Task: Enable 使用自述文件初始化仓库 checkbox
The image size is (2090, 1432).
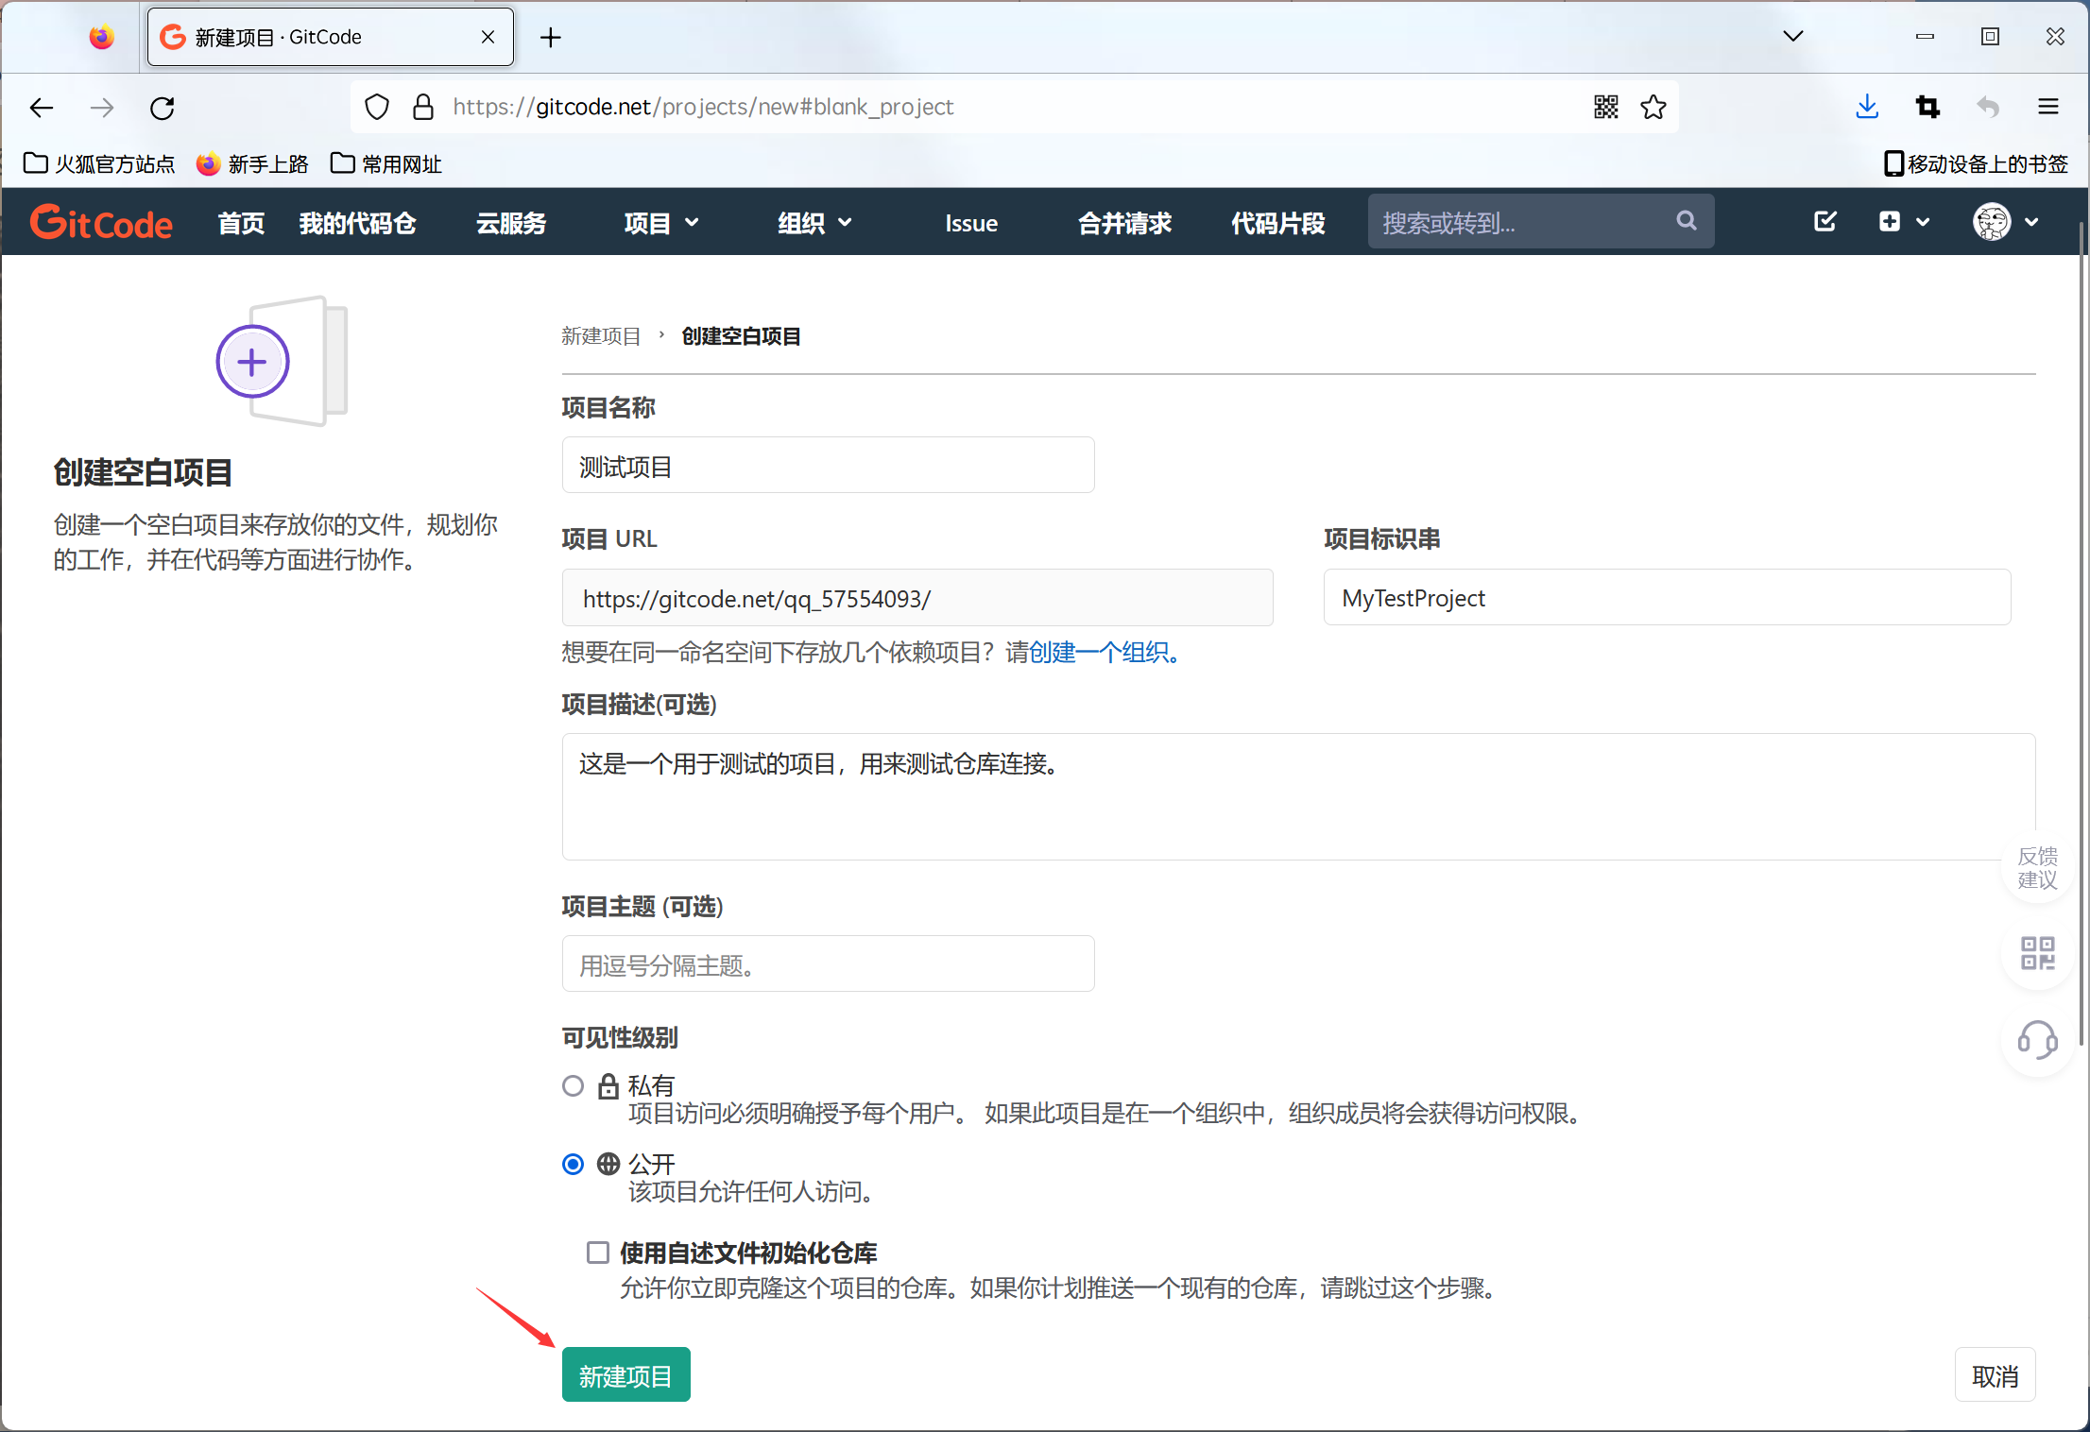Action: (597, 1253)
